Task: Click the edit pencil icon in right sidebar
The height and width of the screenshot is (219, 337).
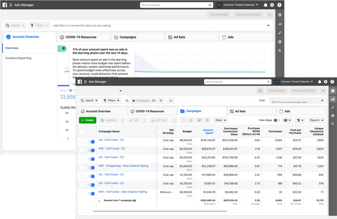Action: (333, 107)
